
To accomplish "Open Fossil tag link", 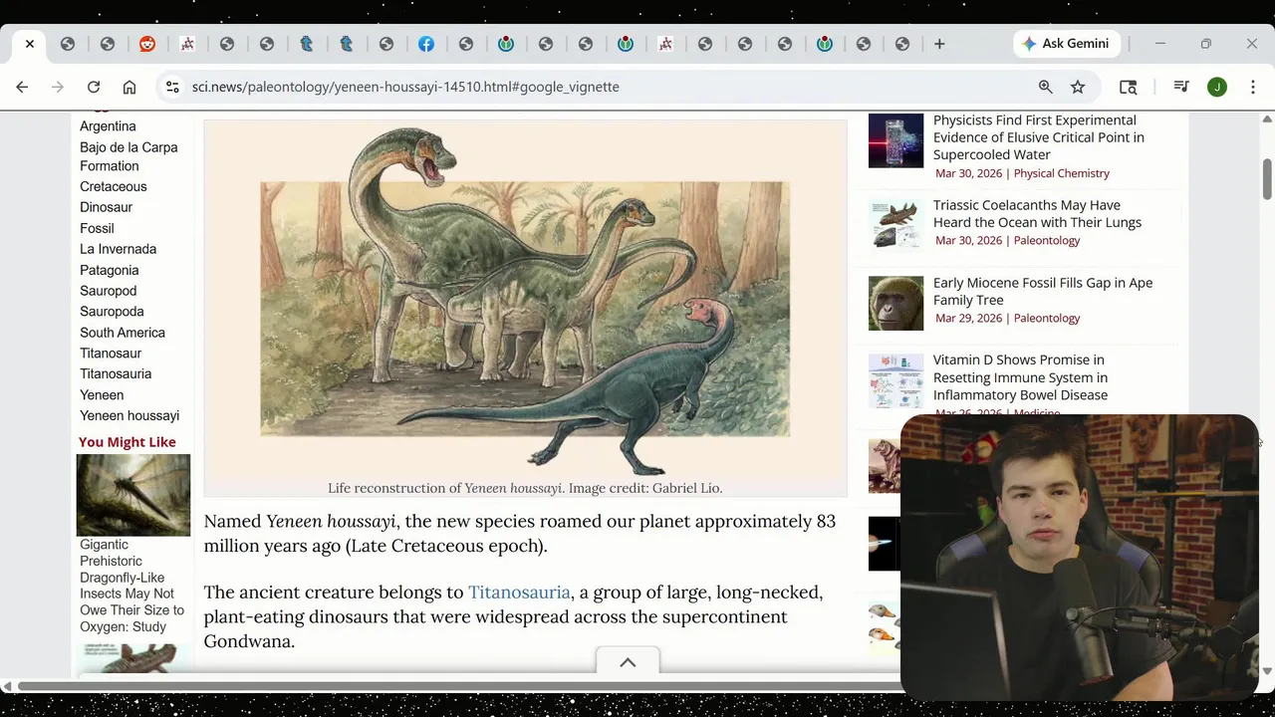I will coord(97,228).
